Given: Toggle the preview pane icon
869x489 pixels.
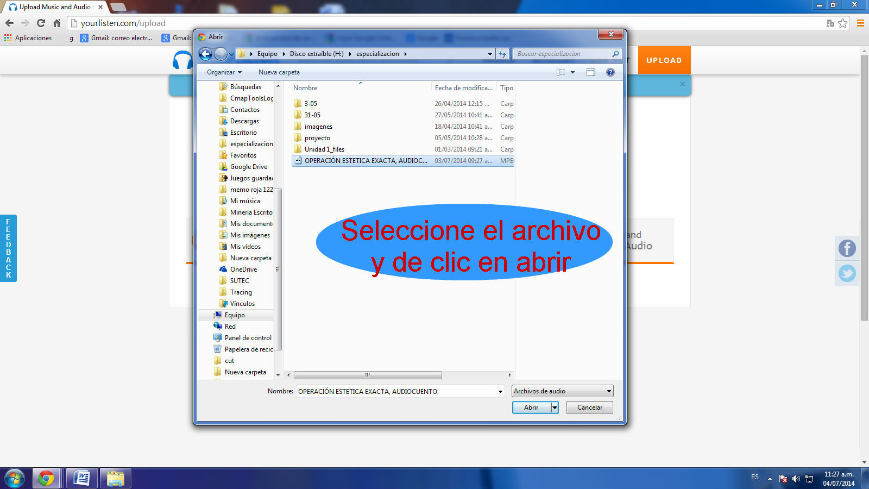Looking at the screenshot, I should tap(591, 72).
